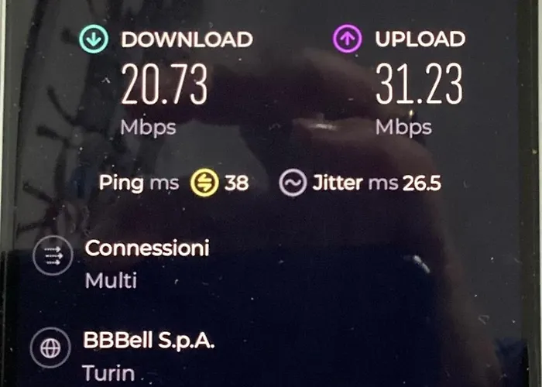Tap the yellow ping icon
542x387 pixels.
point(204,183)
